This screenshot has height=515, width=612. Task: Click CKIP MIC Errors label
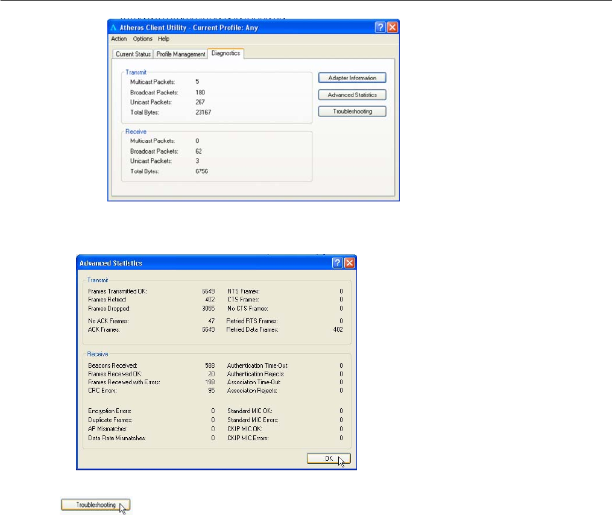point(248,438)
